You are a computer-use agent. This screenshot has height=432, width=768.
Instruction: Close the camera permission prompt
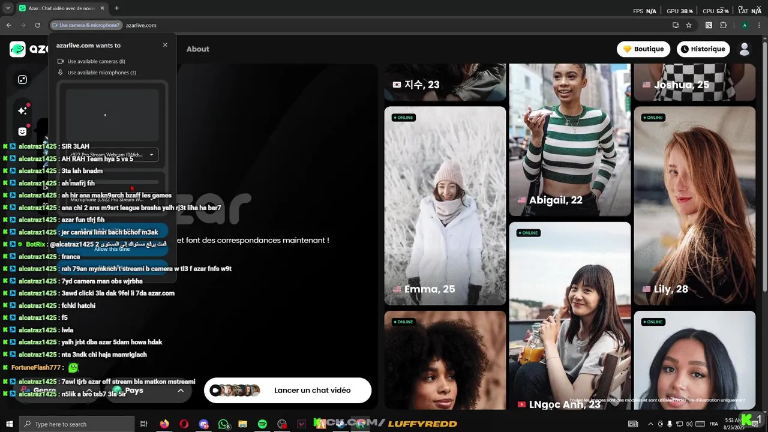165,45
